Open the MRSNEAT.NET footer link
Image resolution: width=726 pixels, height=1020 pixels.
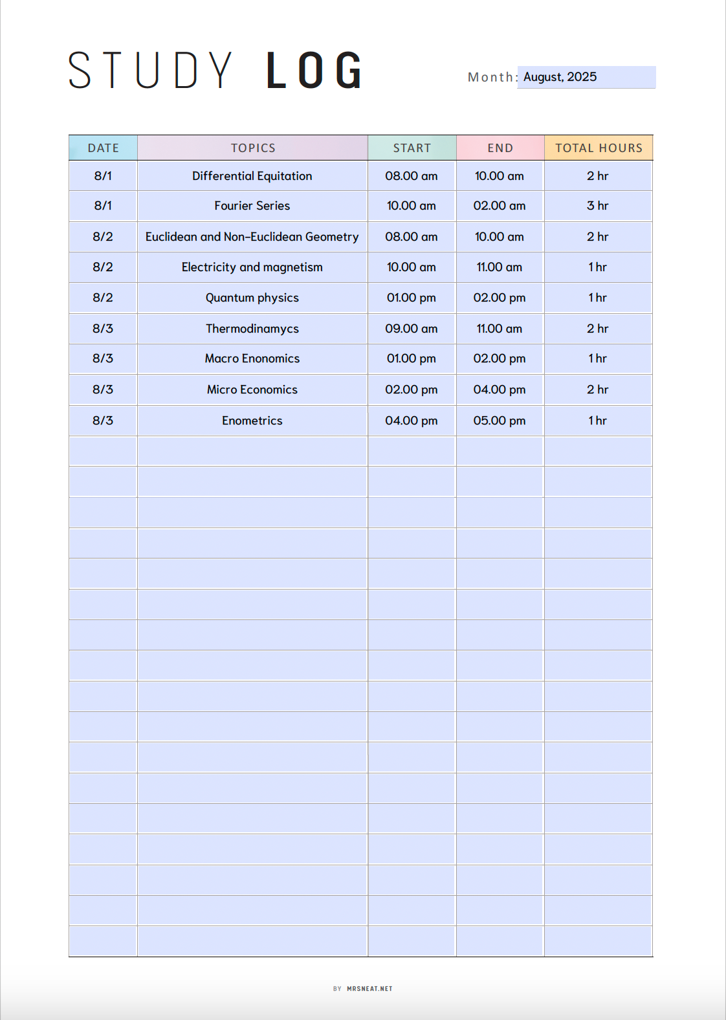point(369,988)
